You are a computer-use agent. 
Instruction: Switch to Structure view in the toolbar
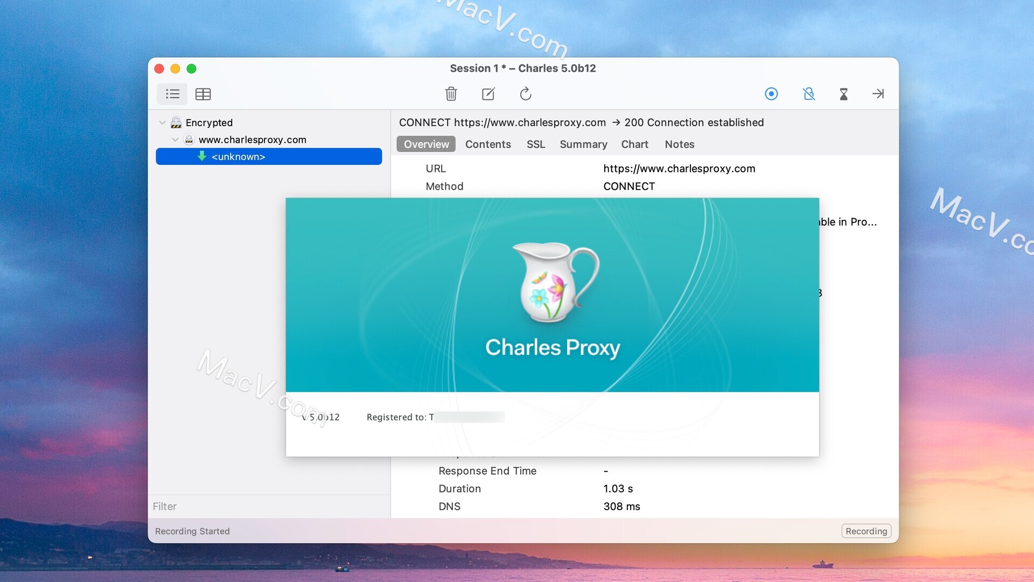click(x=172, y=94)
